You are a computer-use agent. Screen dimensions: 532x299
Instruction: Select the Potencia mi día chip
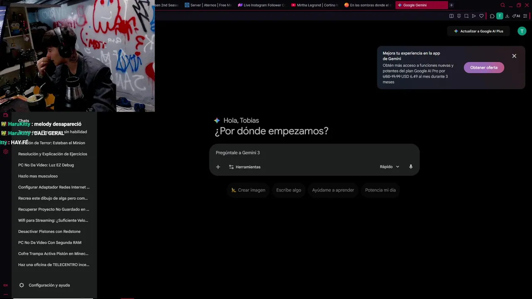[380, 190]
